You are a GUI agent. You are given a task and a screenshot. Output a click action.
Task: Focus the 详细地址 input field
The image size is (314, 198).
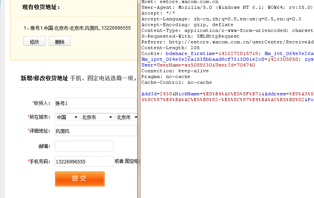pos(96,131)
